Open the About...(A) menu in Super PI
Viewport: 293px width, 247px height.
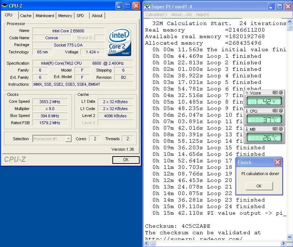tap(181, 15)
